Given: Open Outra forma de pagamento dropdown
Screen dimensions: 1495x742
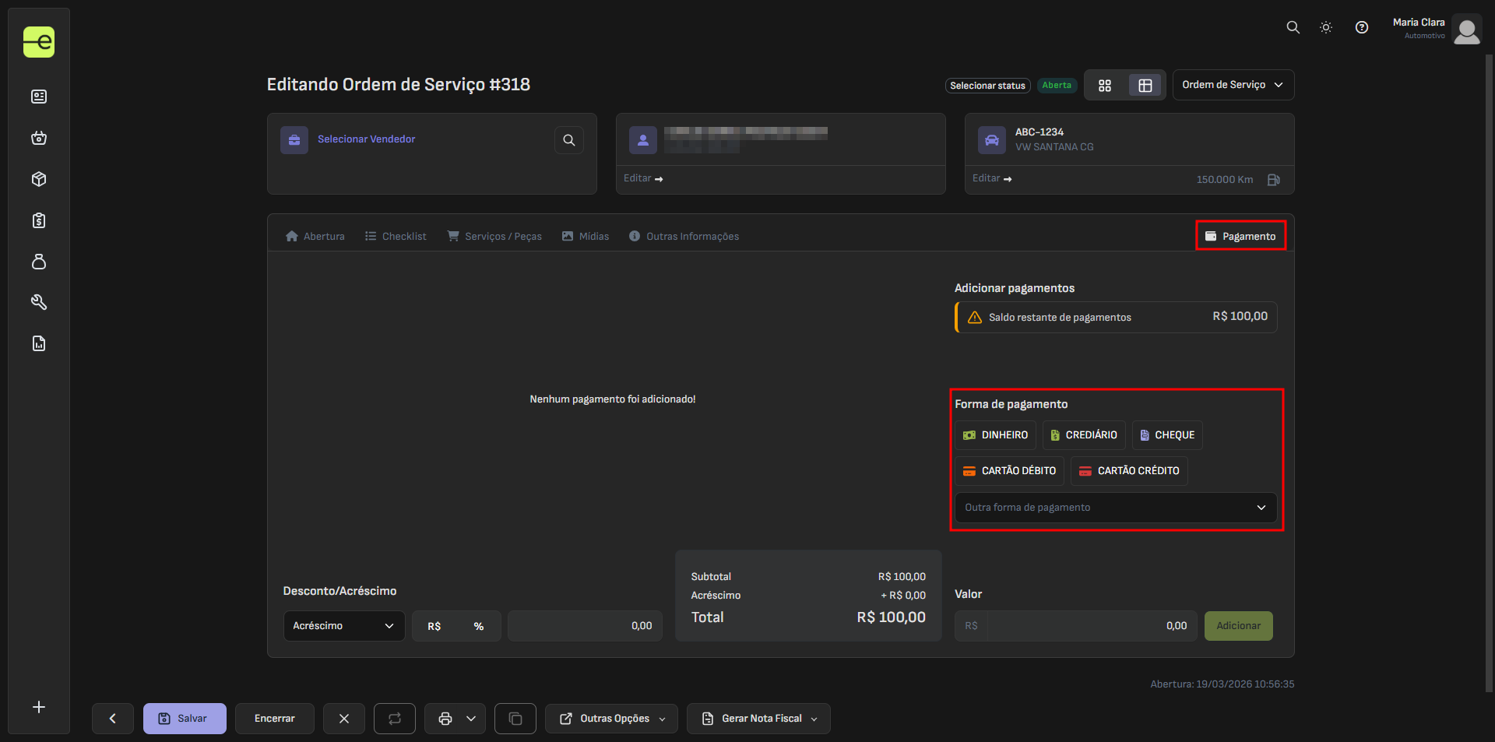Looking at the screenshot, I should point(1115,508).
